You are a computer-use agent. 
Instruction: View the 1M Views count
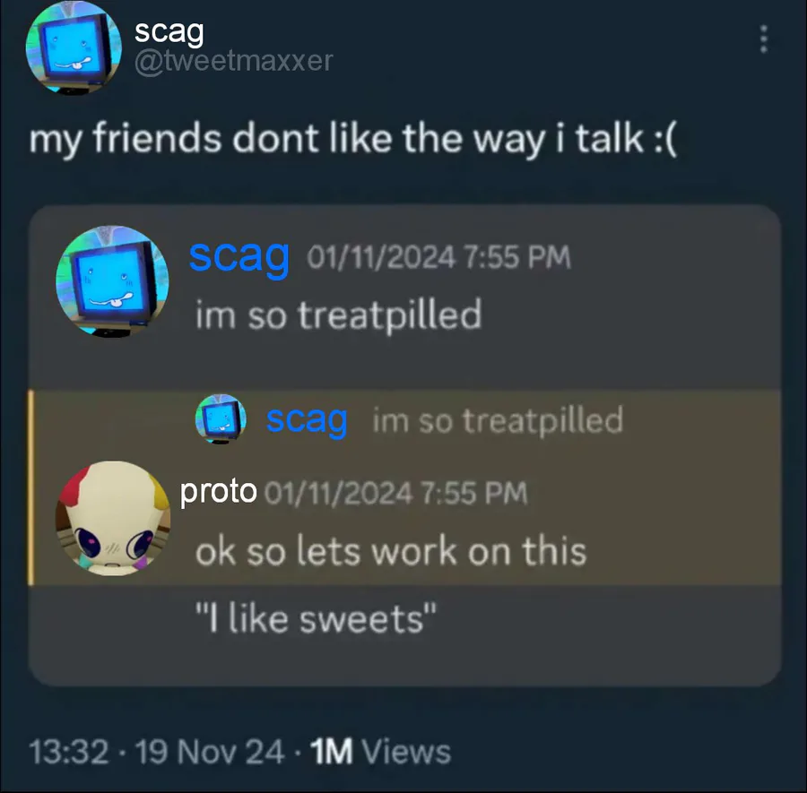[x=381, y=752]
